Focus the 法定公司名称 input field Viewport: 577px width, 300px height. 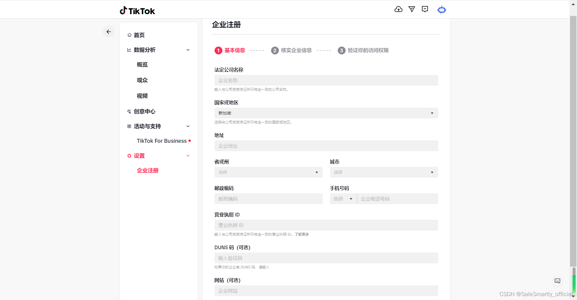tap(326, 80)
